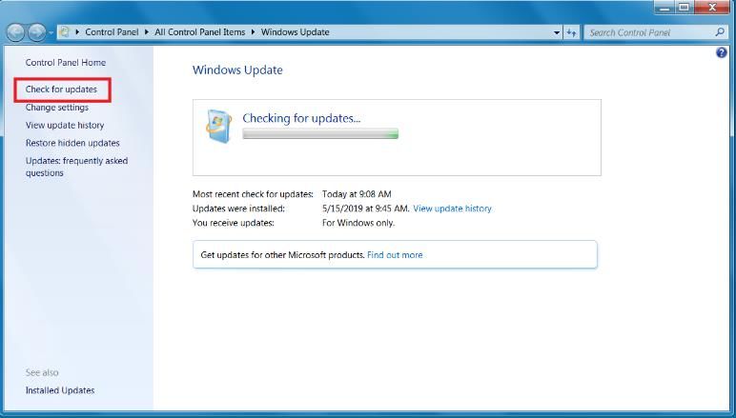Click 'You receive updates:' label
Image resolution: width=736 pixels, height=418 pixels.
coord(234,223)
